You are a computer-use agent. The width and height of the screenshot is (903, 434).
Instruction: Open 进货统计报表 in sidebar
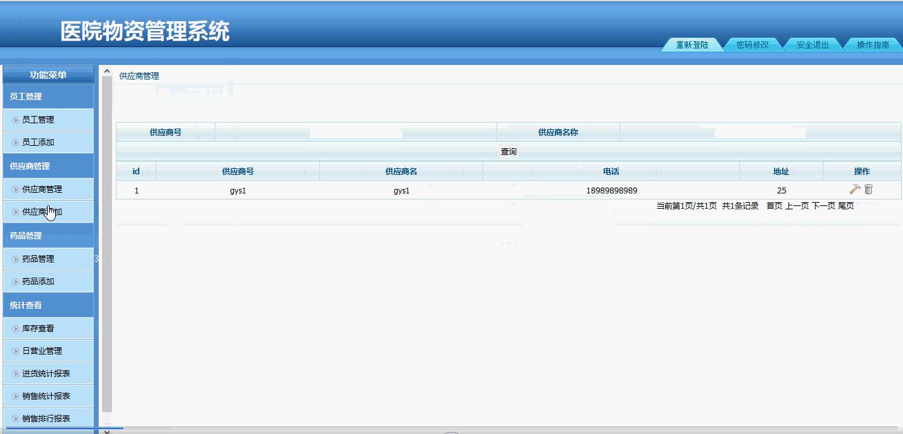coord(48,374)
